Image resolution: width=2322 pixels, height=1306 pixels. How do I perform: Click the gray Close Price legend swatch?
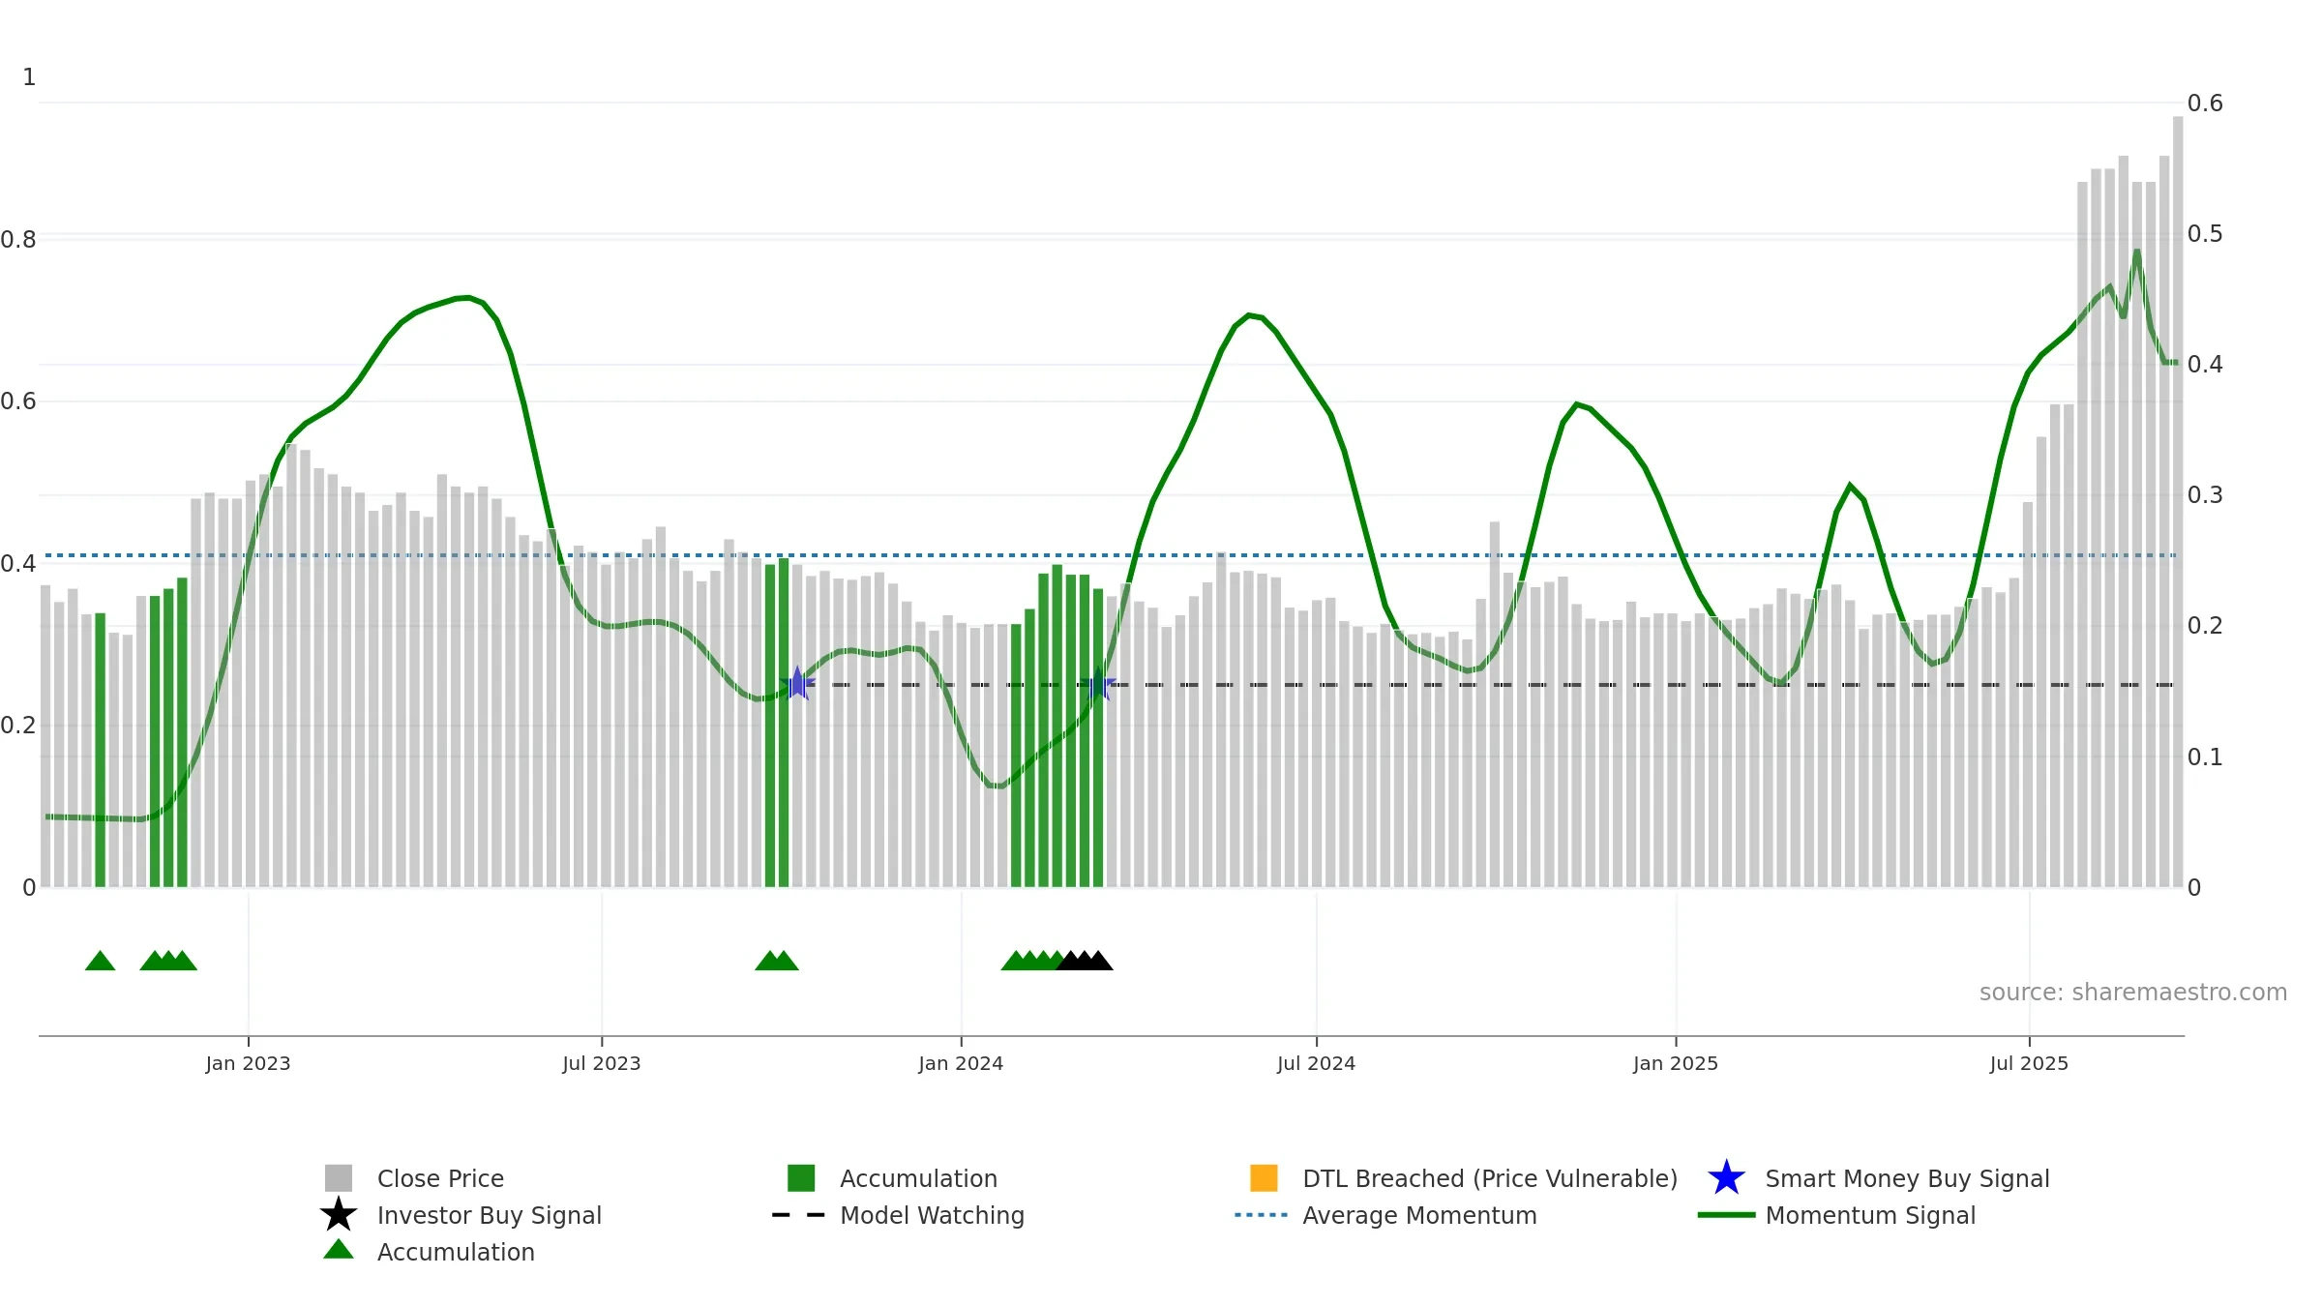point(339,1178)
